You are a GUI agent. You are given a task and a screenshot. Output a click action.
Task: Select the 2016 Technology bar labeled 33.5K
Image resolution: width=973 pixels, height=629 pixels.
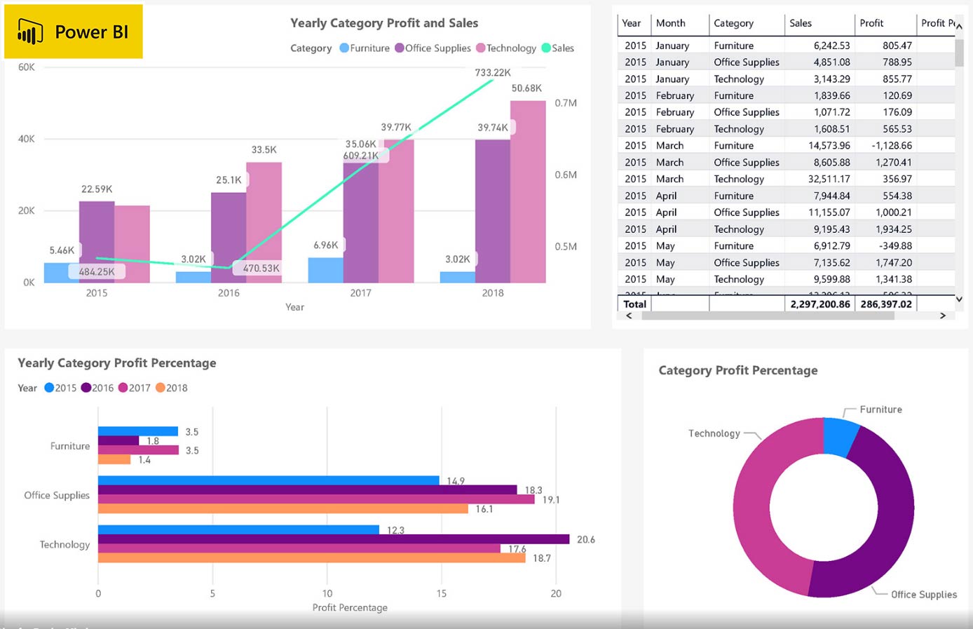tap(264, 222)
